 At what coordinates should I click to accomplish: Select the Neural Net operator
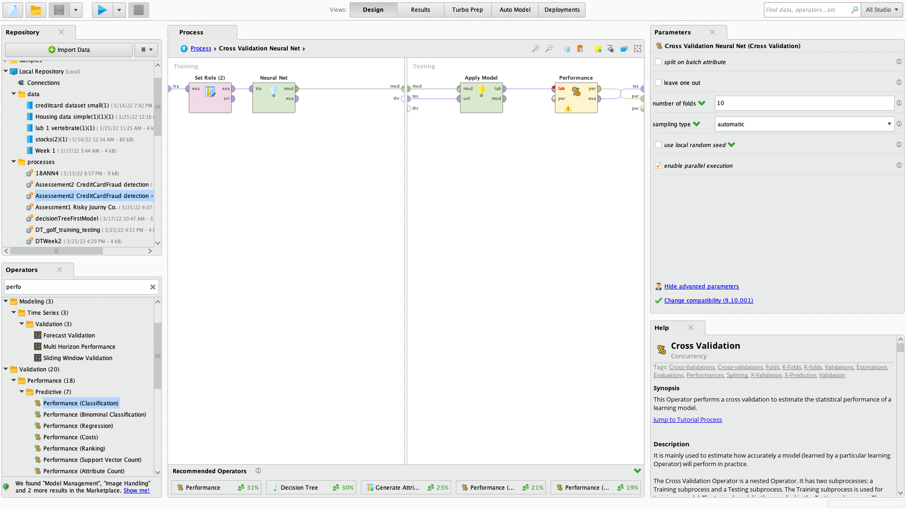[x=274, y=98]
